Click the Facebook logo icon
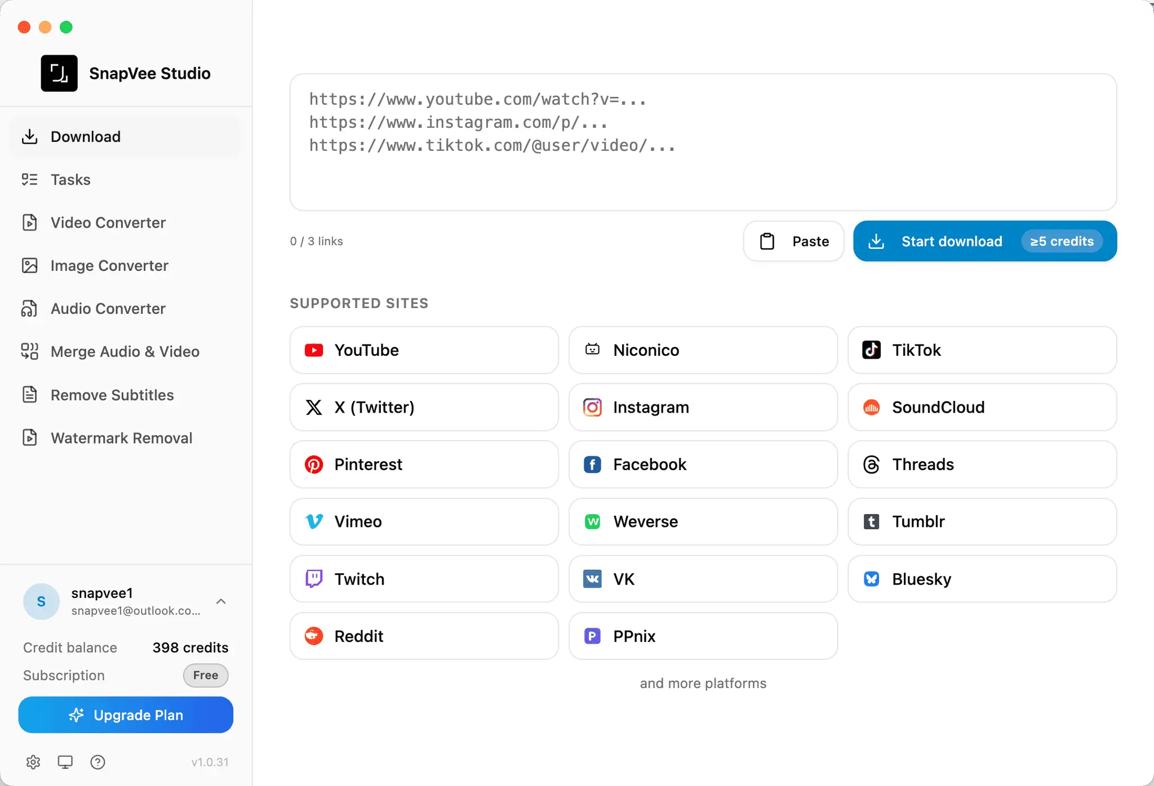The height and width of the screenshot is (786, 1154). pyautogui.click(x=592, y=465)
